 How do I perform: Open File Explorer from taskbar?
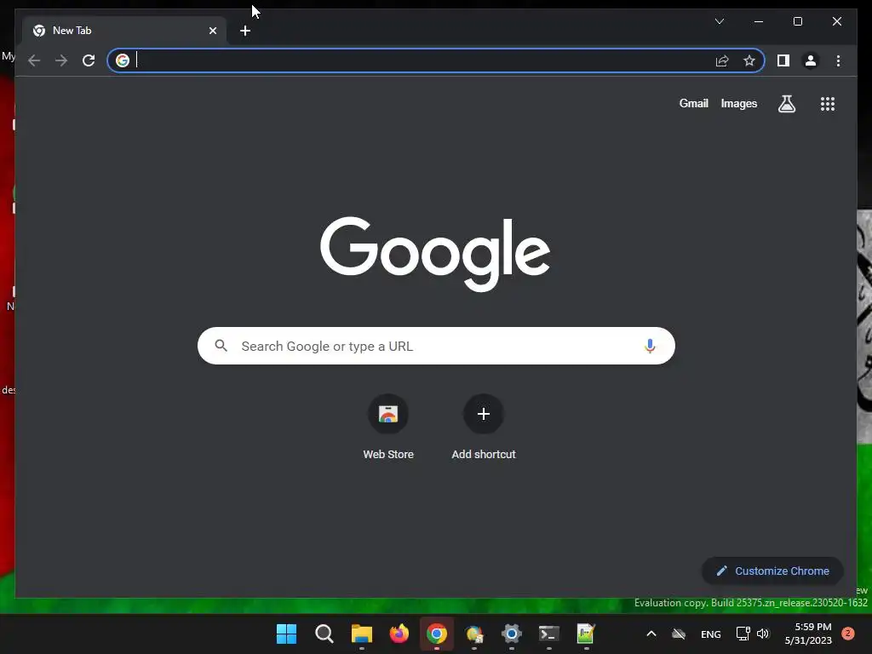pyautogui.click(x=361, y=634)
